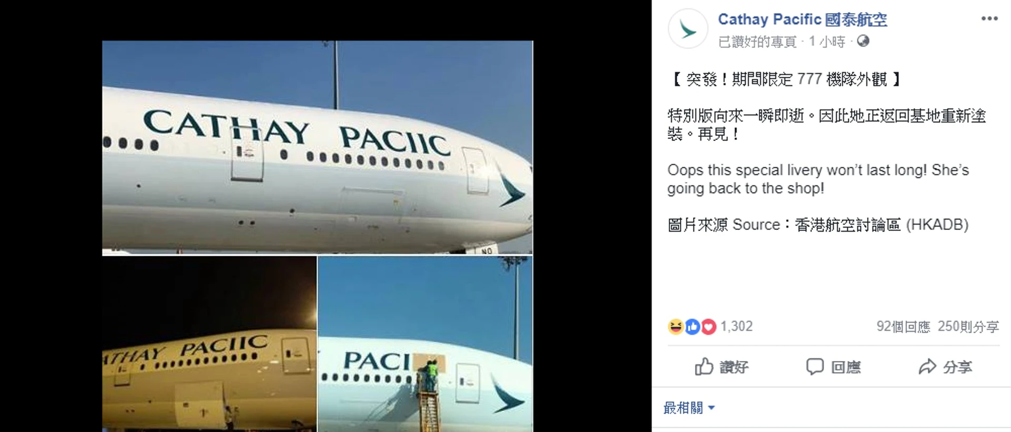Expand the 最相關 comment sorting dropdown
The image size is (1011, 432).
click(689, 408)
